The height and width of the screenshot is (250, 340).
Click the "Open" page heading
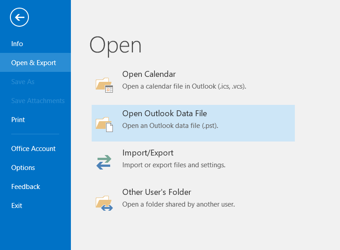pyautogui.click(x=116, y=45)
